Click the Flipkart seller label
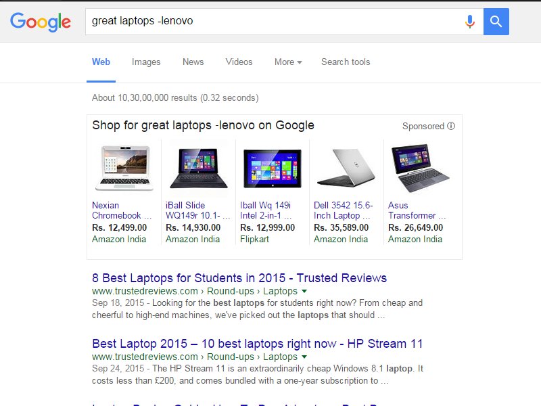Viewport: 541px width, 406px height. [x=255, y=240]
